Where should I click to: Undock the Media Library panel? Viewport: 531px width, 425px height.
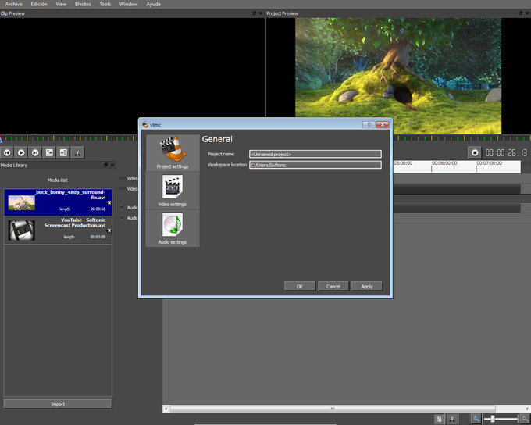coord(105,166)
